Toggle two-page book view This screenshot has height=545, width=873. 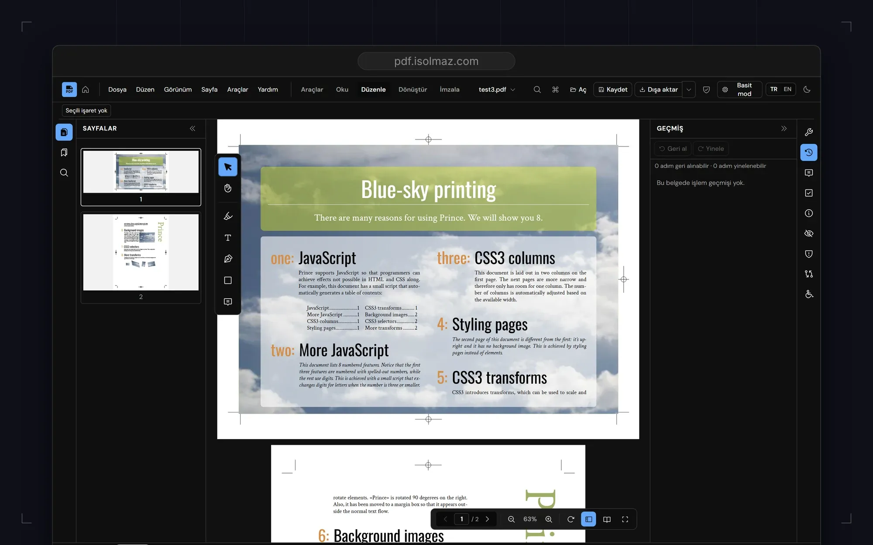(607, 519)
